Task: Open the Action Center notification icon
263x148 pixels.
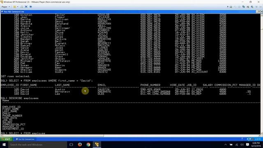Action: click(x=247, y=144)
